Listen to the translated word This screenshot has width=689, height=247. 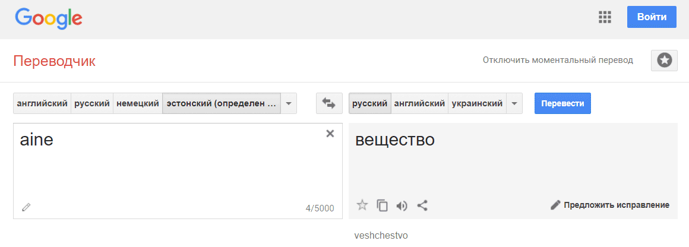402,205
